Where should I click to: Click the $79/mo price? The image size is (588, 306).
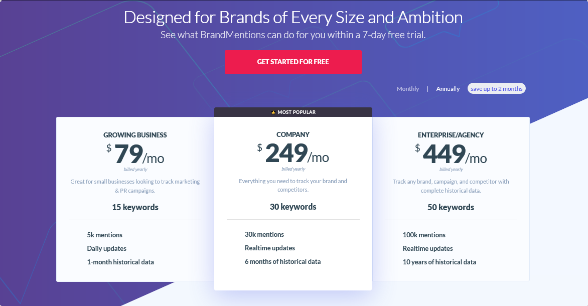[135, 154]
